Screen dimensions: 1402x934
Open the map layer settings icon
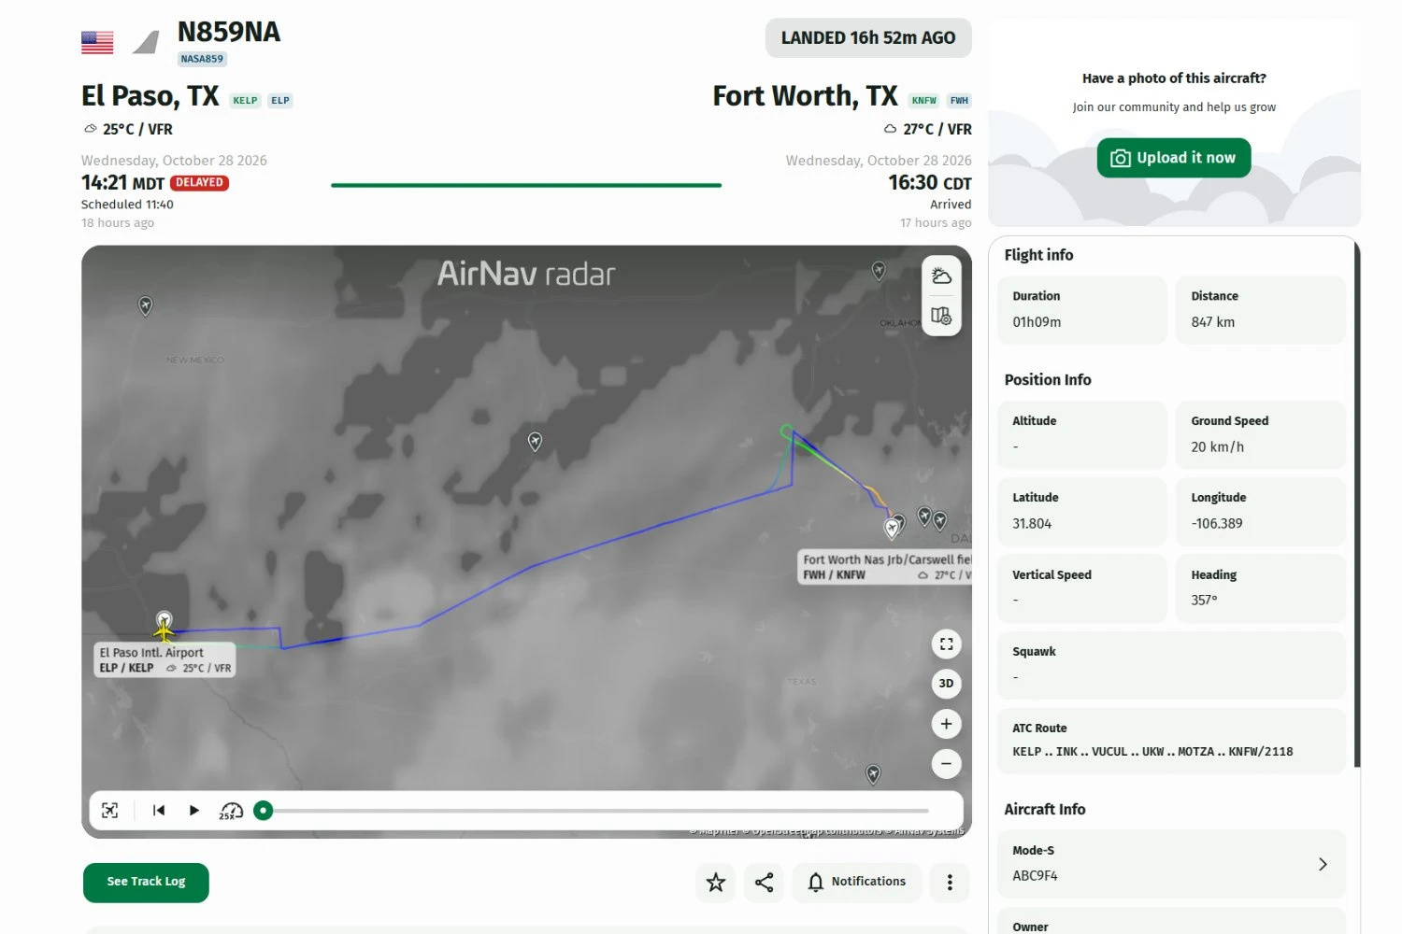(941, 316)
